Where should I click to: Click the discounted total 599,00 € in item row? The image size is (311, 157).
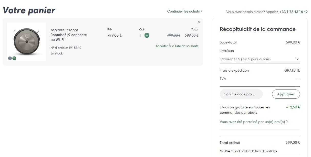191,35
